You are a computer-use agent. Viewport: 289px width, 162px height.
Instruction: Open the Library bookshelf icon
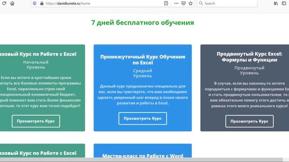tap(276, 3)
